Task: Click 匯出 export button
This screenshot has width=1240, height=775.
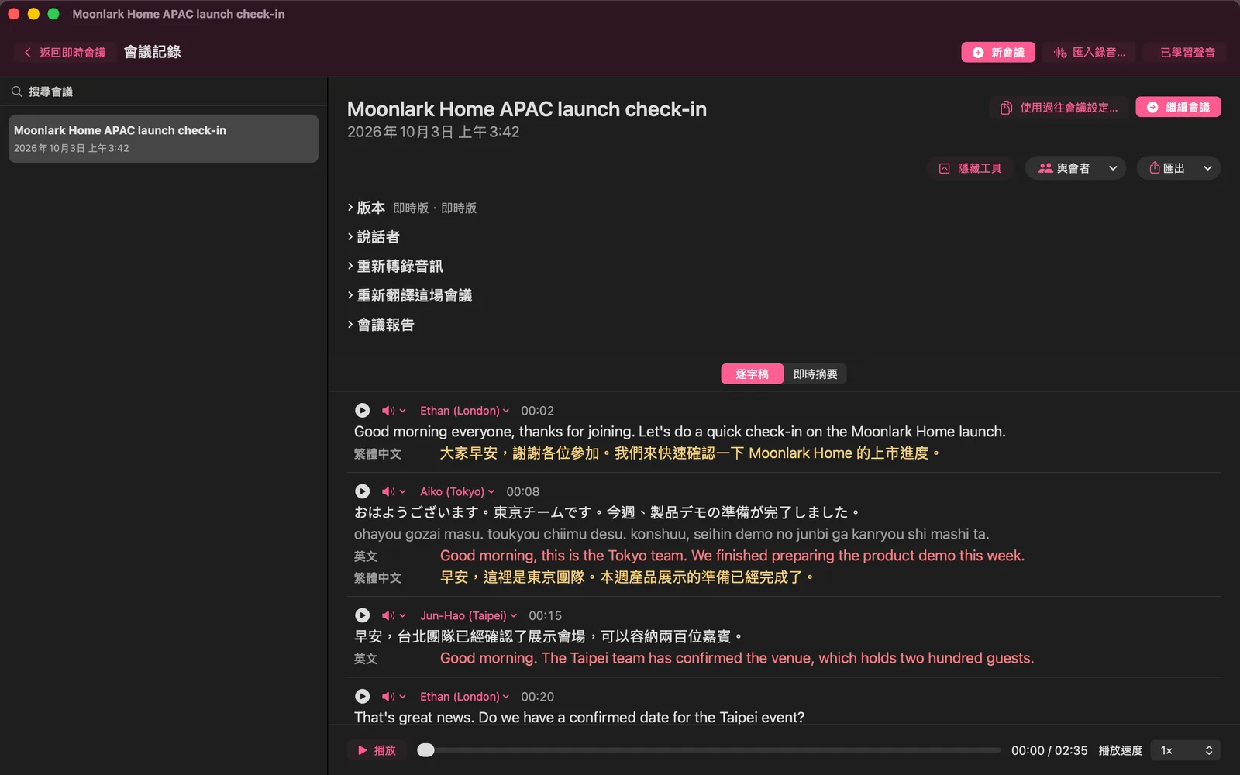Action: (x=1166, y=168)
